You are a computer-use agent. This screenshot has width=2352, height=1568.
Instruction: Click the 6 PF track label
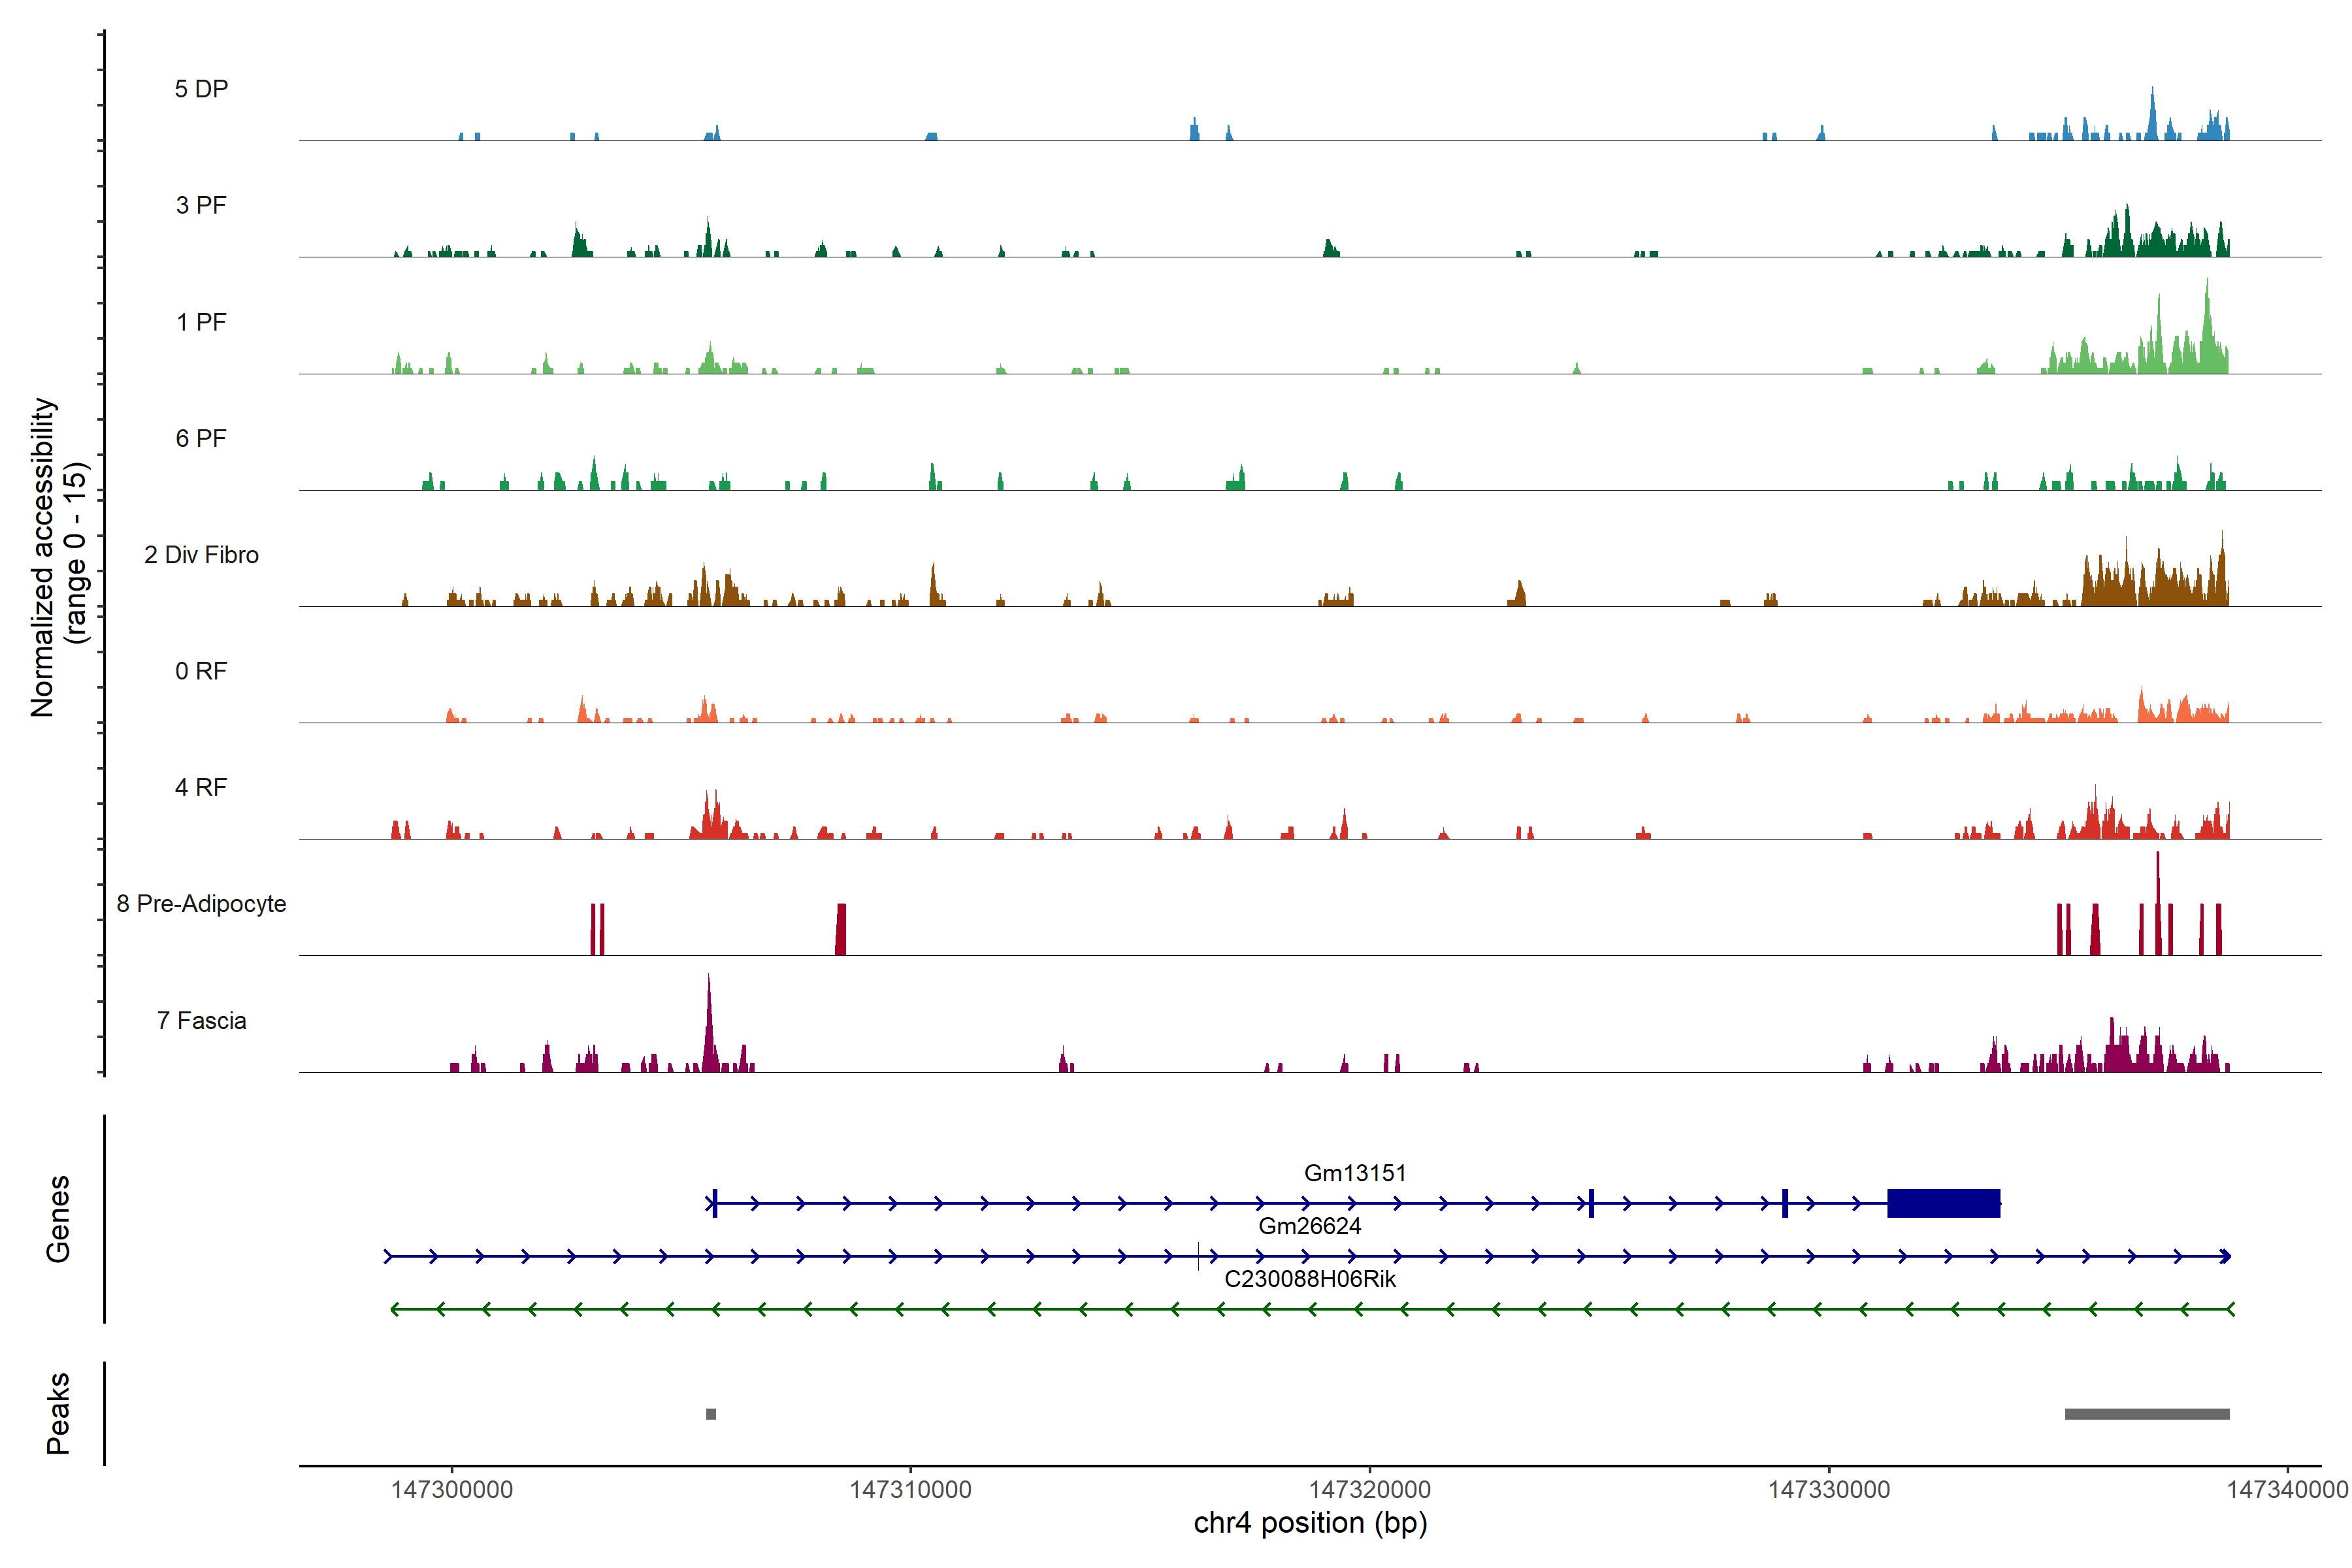coord(201,438)
